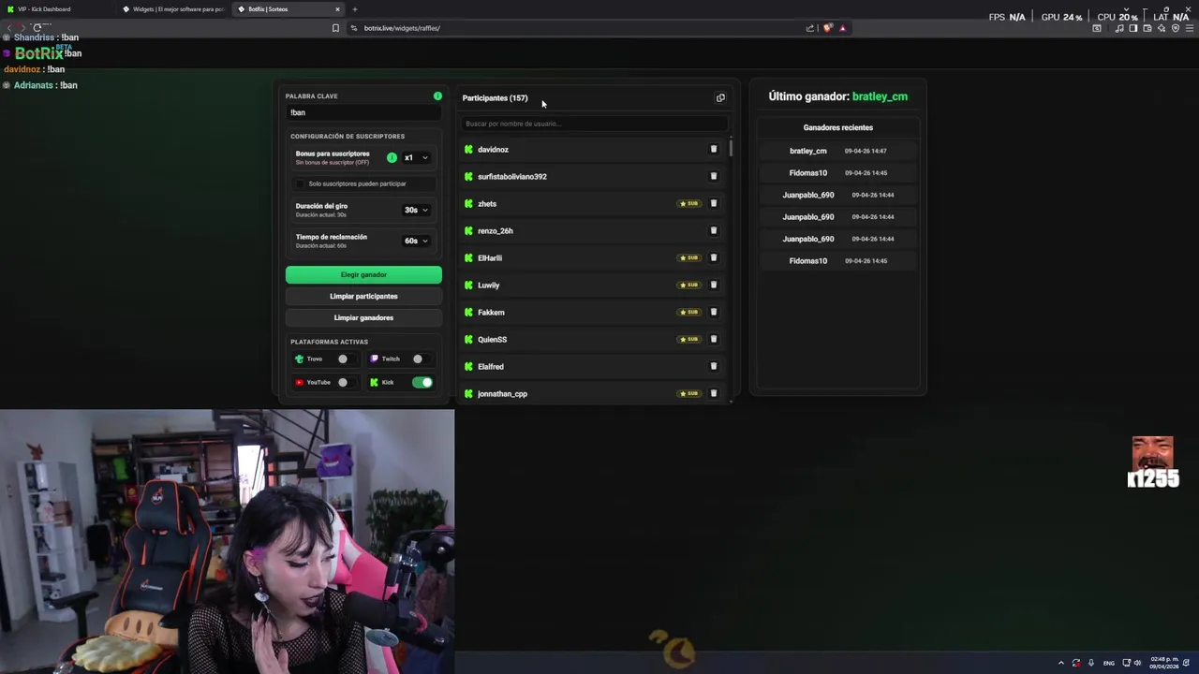Click info icon next to Bonus para suscriptores
The height and width of the screenshot is (674, 1199).
(x=392, y=157)
